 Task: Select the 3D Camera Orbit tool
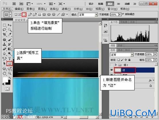10,69
